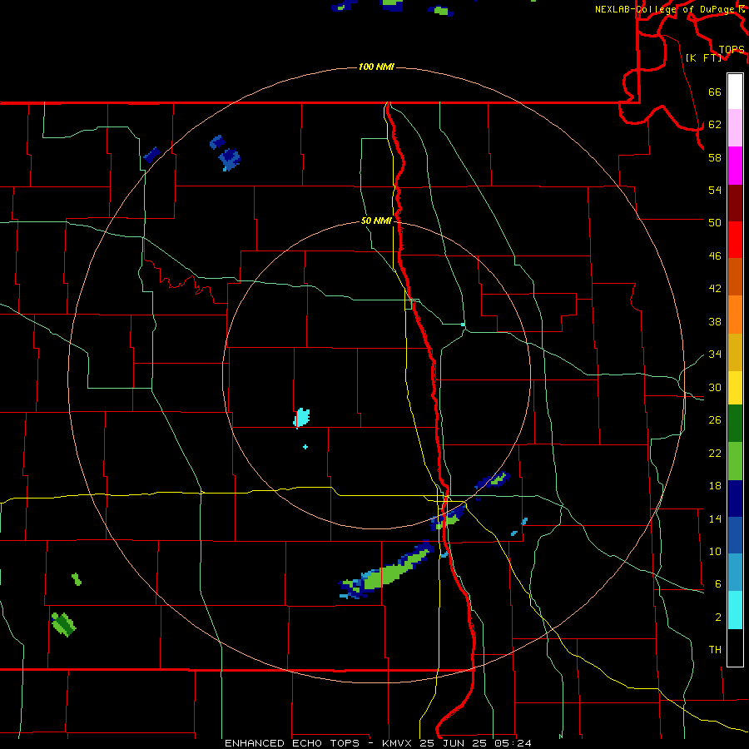Click the medium blue legend swatch
This screenshot has height=749, width=749.
coord(735,535)
